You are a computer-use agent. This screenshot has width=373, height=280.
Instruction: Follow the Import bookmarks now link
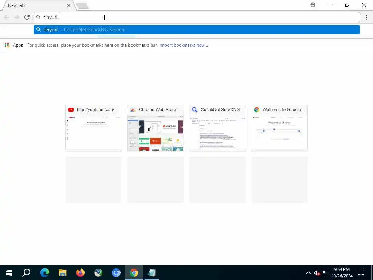[x=184, y=45]
